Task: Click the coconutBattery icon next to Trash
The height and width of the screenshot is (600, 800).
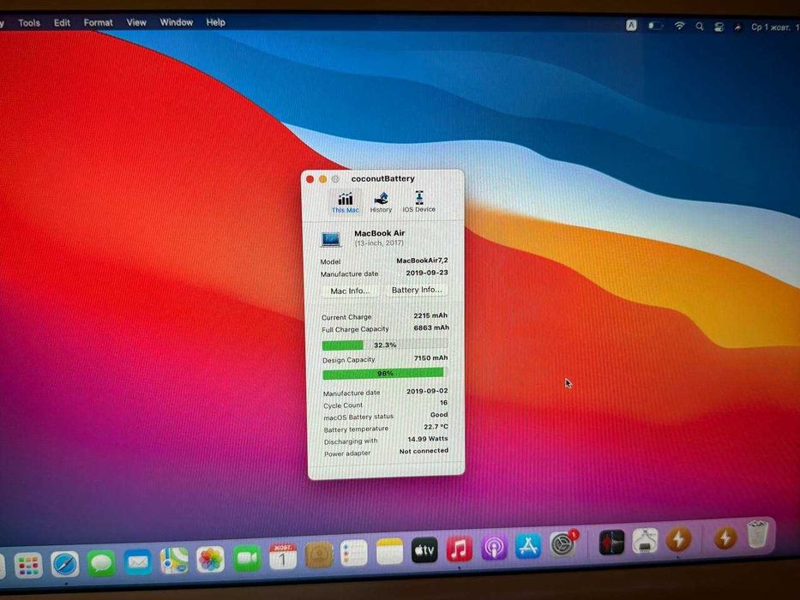Action: 725,537
